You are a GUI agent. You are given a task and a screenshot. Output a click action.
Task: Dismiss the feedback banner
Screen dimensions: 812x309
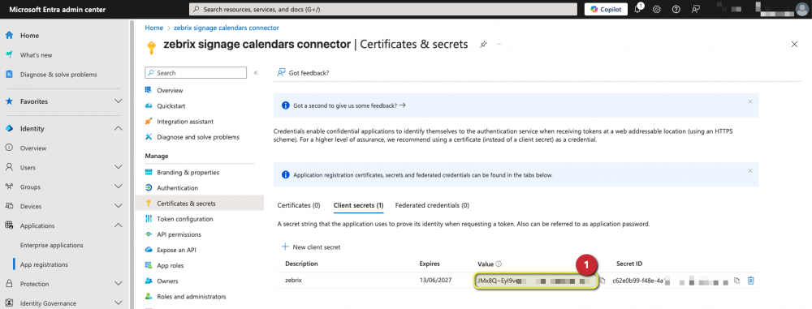pyautogui.click(x=749, y=101)
